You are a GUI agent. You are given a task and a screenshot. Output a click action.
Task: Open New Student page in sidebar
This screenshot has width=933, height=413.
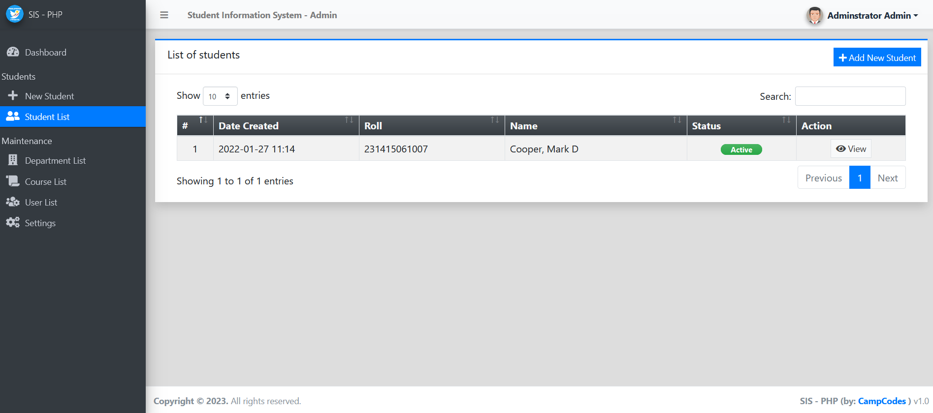click(73, 96)
